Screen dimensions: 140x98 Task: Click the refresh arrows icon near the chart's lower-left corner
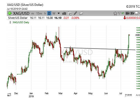[x=9, y=95]
